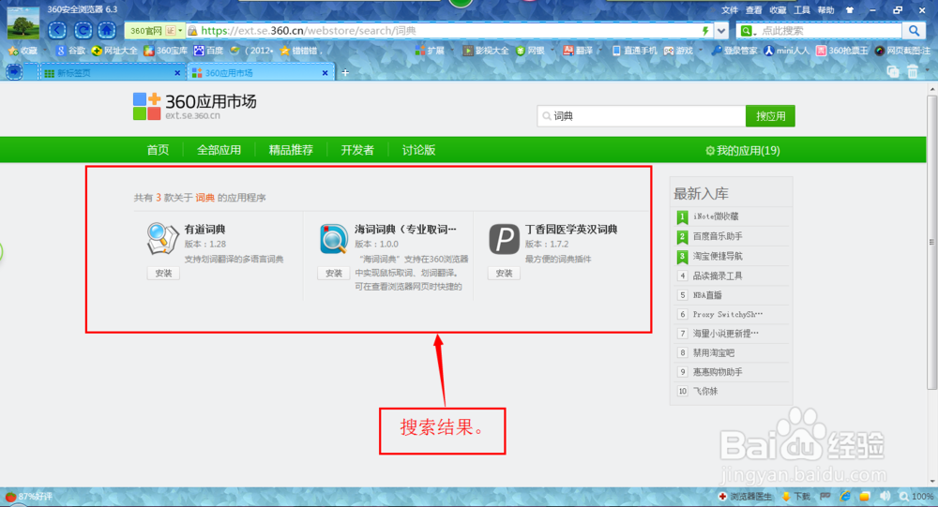Screen dimensions: 938x507
Task: Click the page vertical scrollbar
Action: (932, 242)
